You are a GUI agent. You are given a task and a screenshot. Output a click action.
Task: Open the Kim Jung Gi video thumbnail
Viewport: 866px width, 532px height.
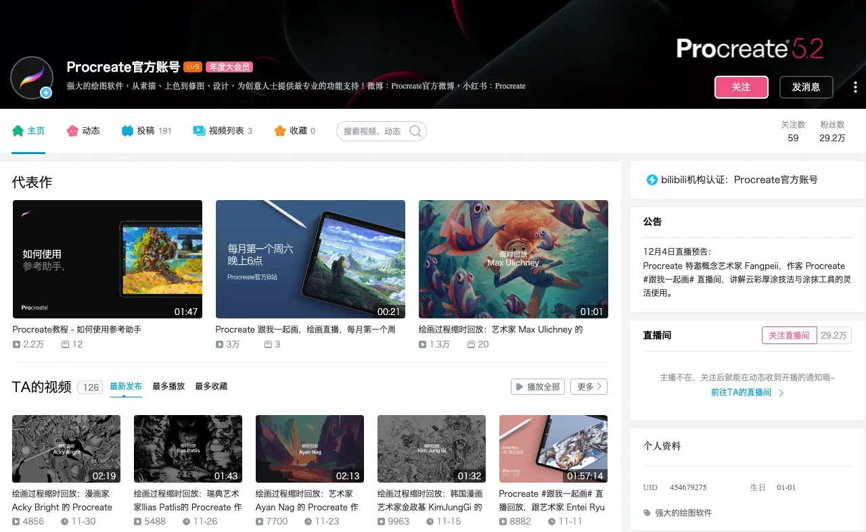(x=432, y=449)
